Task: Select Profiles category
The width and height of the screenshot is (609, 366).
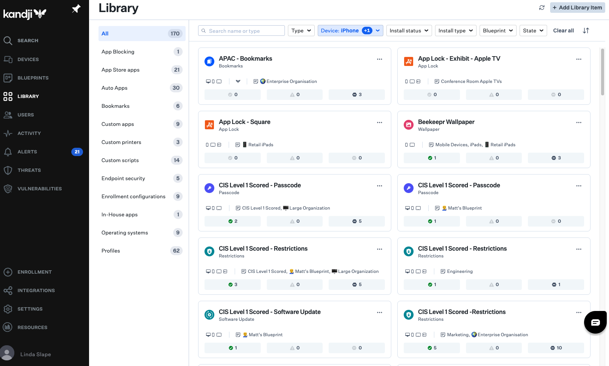Action: pos(142,251)
